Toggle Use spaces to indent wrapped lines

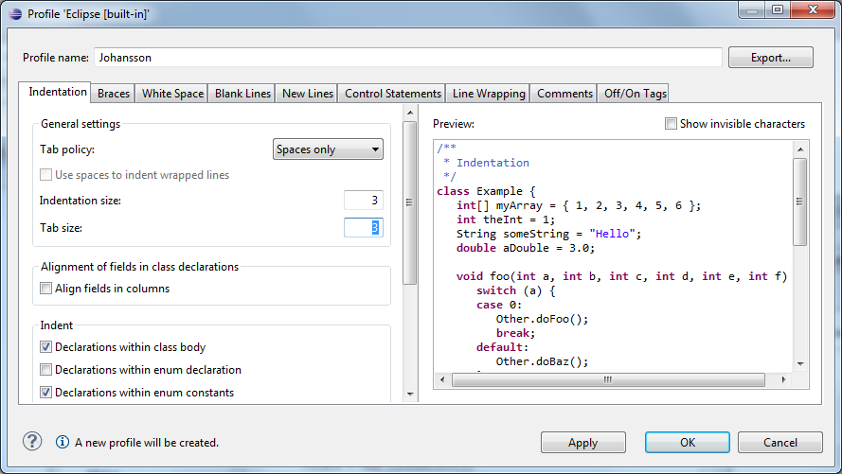46,175
